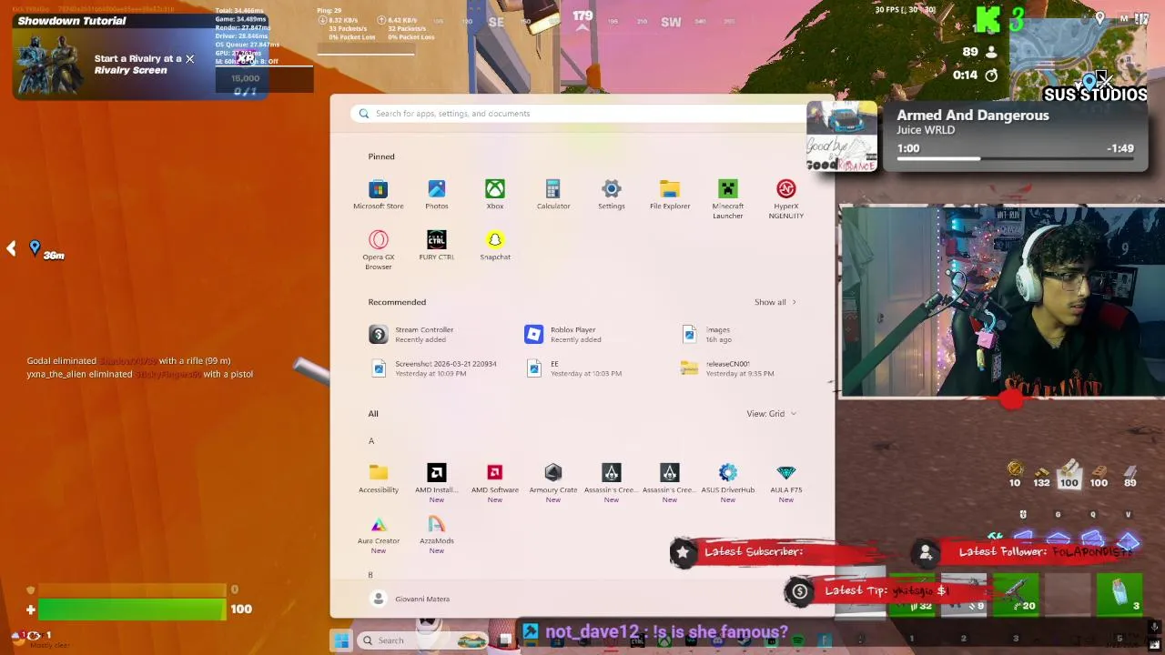Launch Minecraft Launcher
The width and height of the screenshot is (1165, 655).
point(728,199)
